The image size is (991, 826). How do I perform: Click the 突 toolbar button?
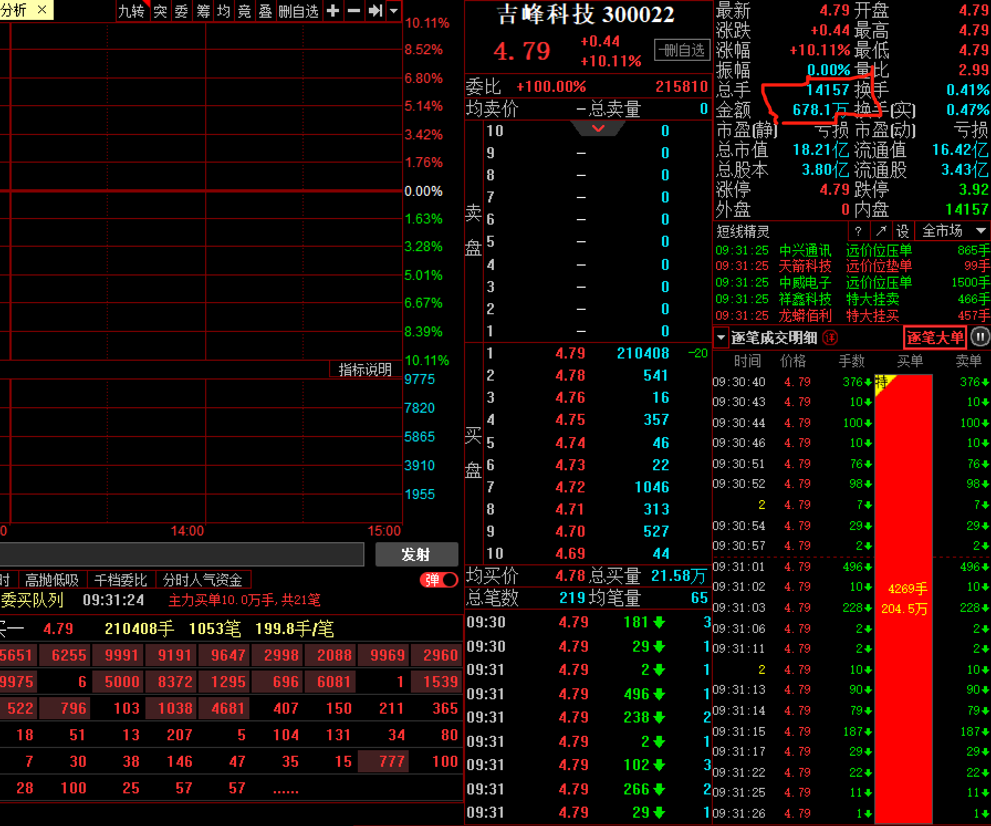coord(160,11)
